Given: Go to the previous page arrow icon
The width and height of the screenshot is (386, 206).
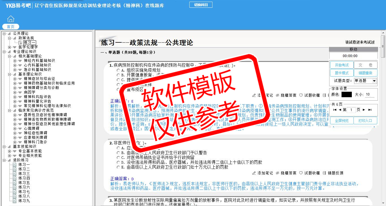Looking at the screenshot, I should tap(340, 110).
